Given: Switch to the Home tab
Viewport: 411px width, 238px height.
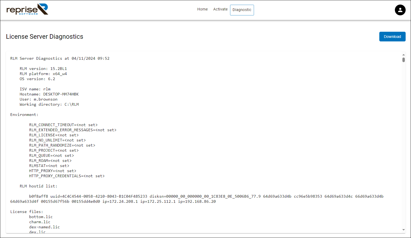Looking at the screenshot, I should click(x=202, y=9).
